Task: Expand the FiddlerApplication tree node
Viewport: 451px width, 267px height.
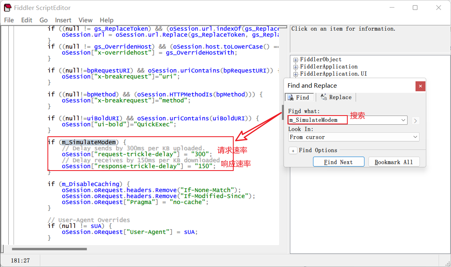Action: pyautogui.click(x=296, y=67)
